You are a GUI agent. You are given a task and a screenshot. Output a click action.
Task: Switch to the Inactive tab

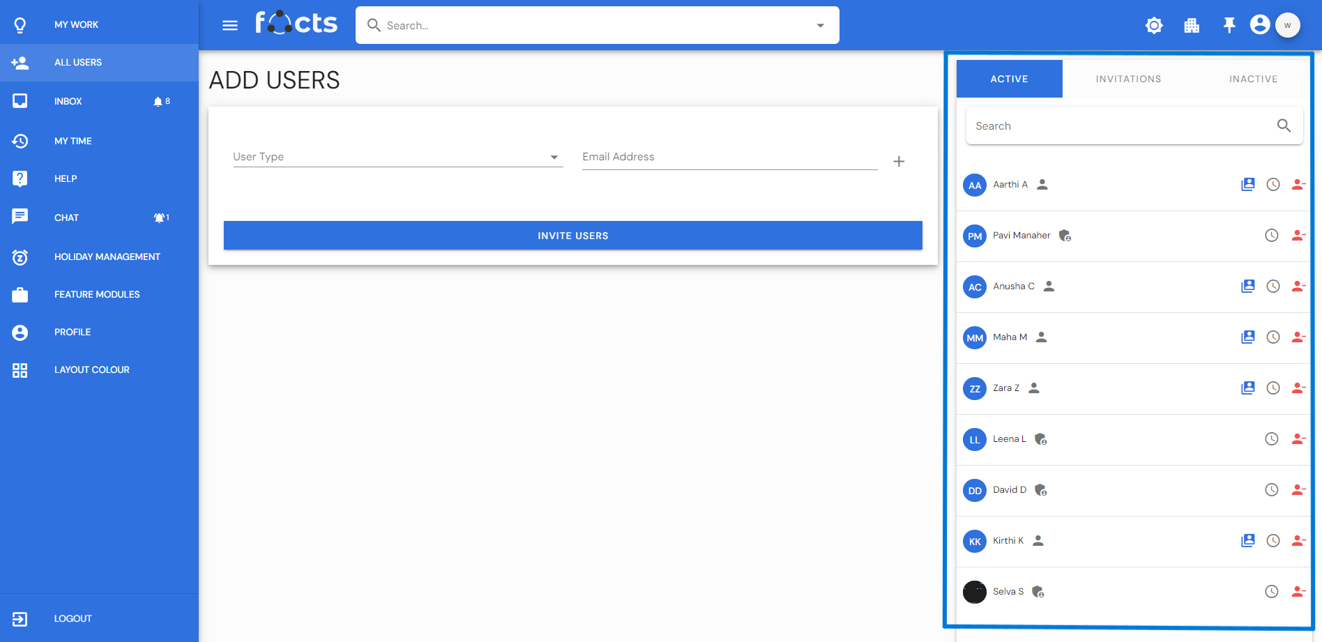[1253, 79]
